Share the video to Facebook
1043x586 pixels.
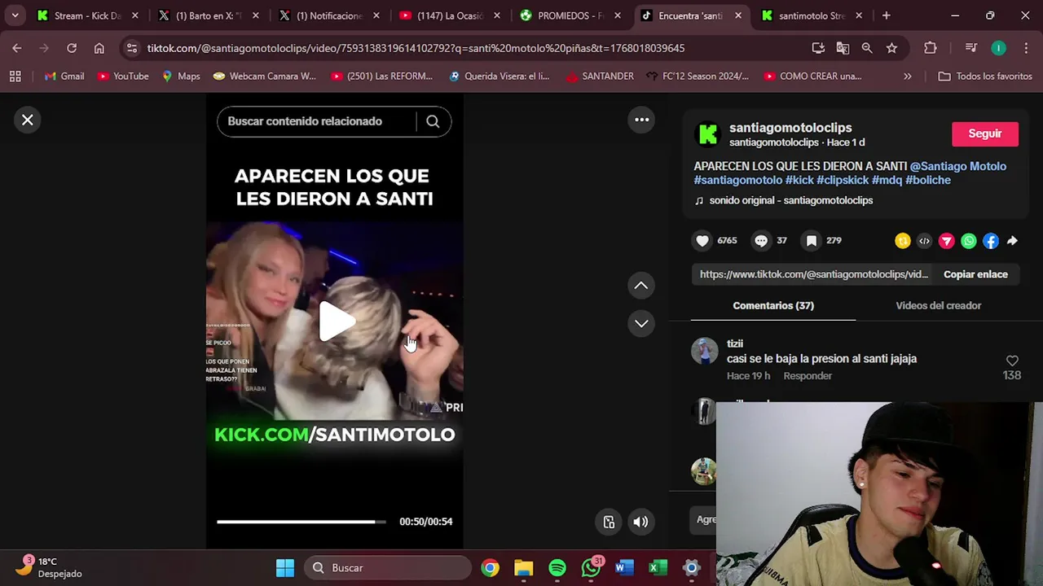click(x=990, y=241)
